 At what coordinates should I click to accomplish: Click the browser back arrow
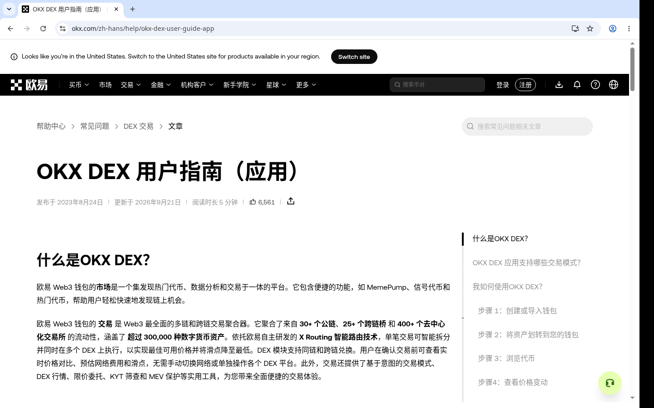click(10, 29)
